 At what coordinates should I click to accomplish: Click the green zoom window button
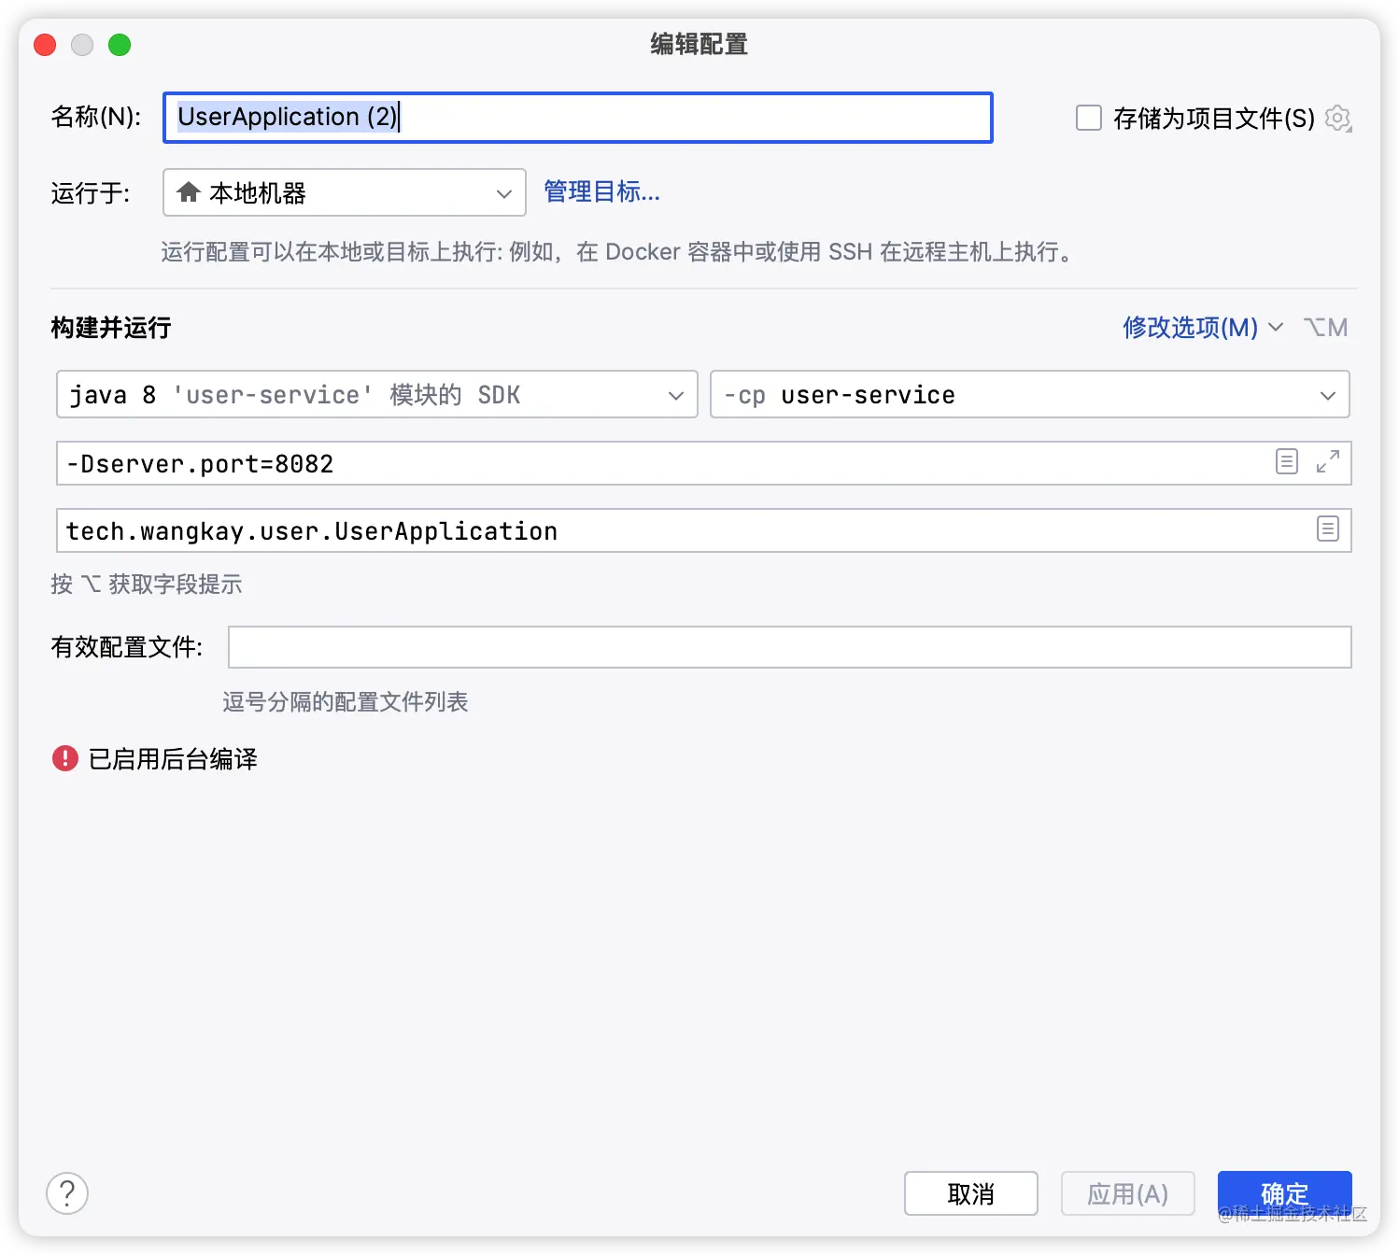(120, 45)
